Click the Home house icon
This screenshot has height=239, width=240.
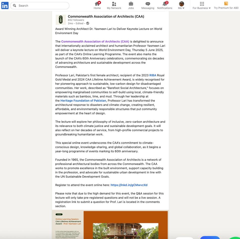97,4
